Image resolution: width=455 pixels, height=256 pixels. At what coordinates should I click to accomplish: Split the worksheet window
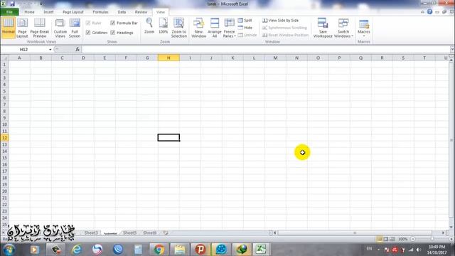click(245, 21)
